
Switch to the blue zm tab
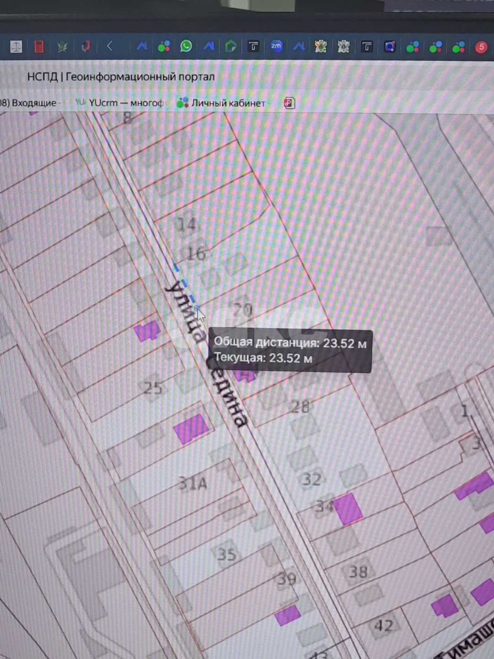pyautogui.click(x=276, y=46)
